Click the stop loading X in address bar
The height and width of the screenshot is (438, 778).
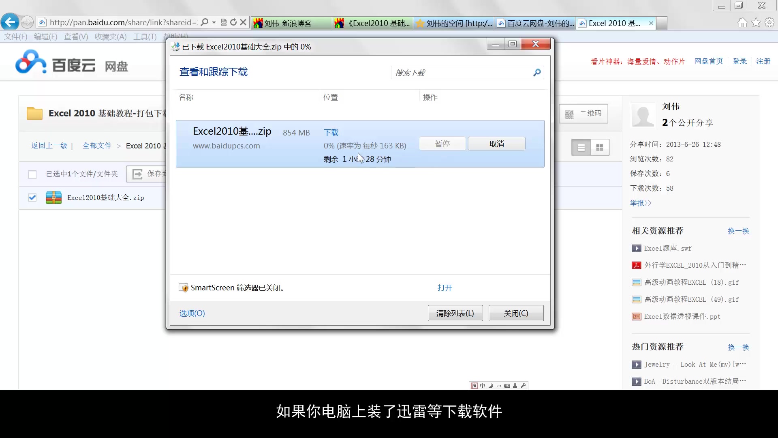pyautogui.click(x=243, y=22)
